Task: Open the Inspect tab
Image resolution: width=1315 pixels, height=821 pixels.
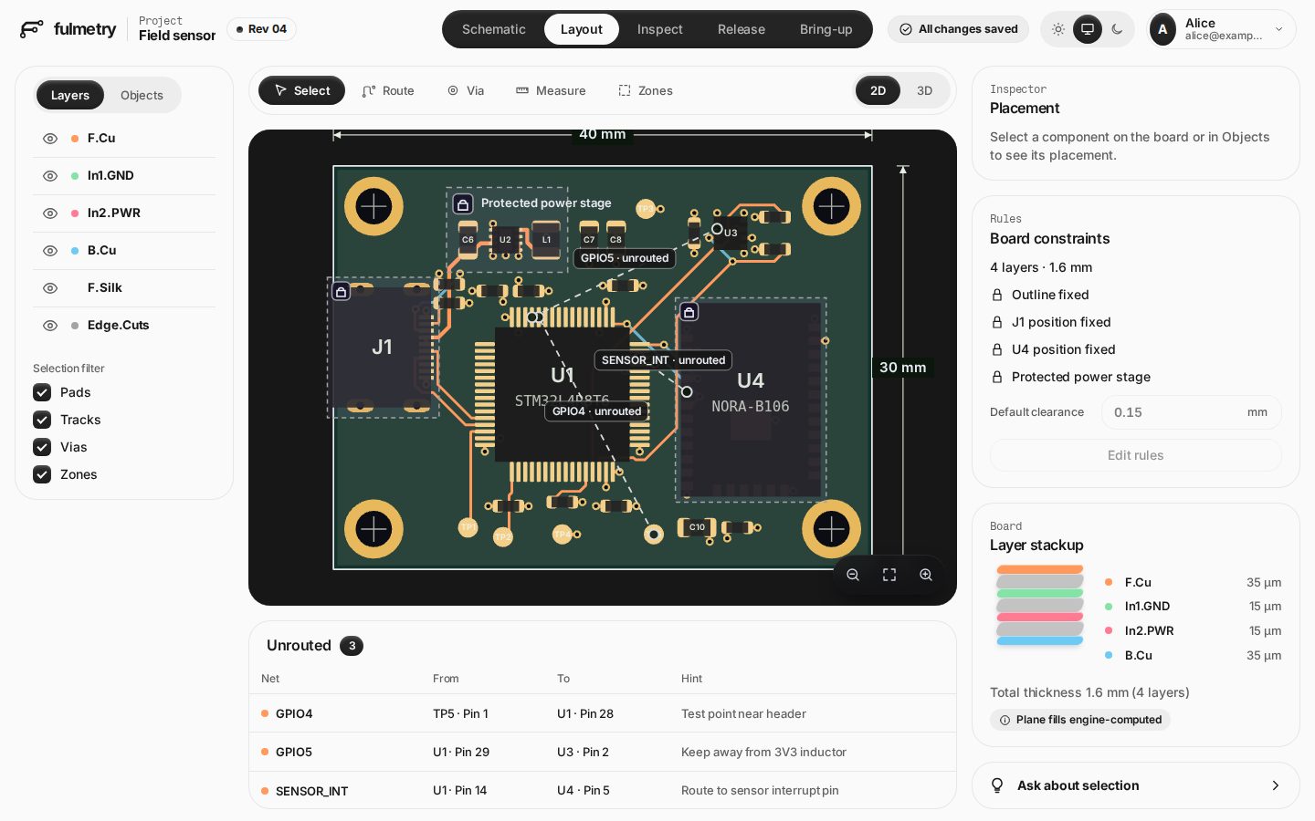Action: point(659,29)
